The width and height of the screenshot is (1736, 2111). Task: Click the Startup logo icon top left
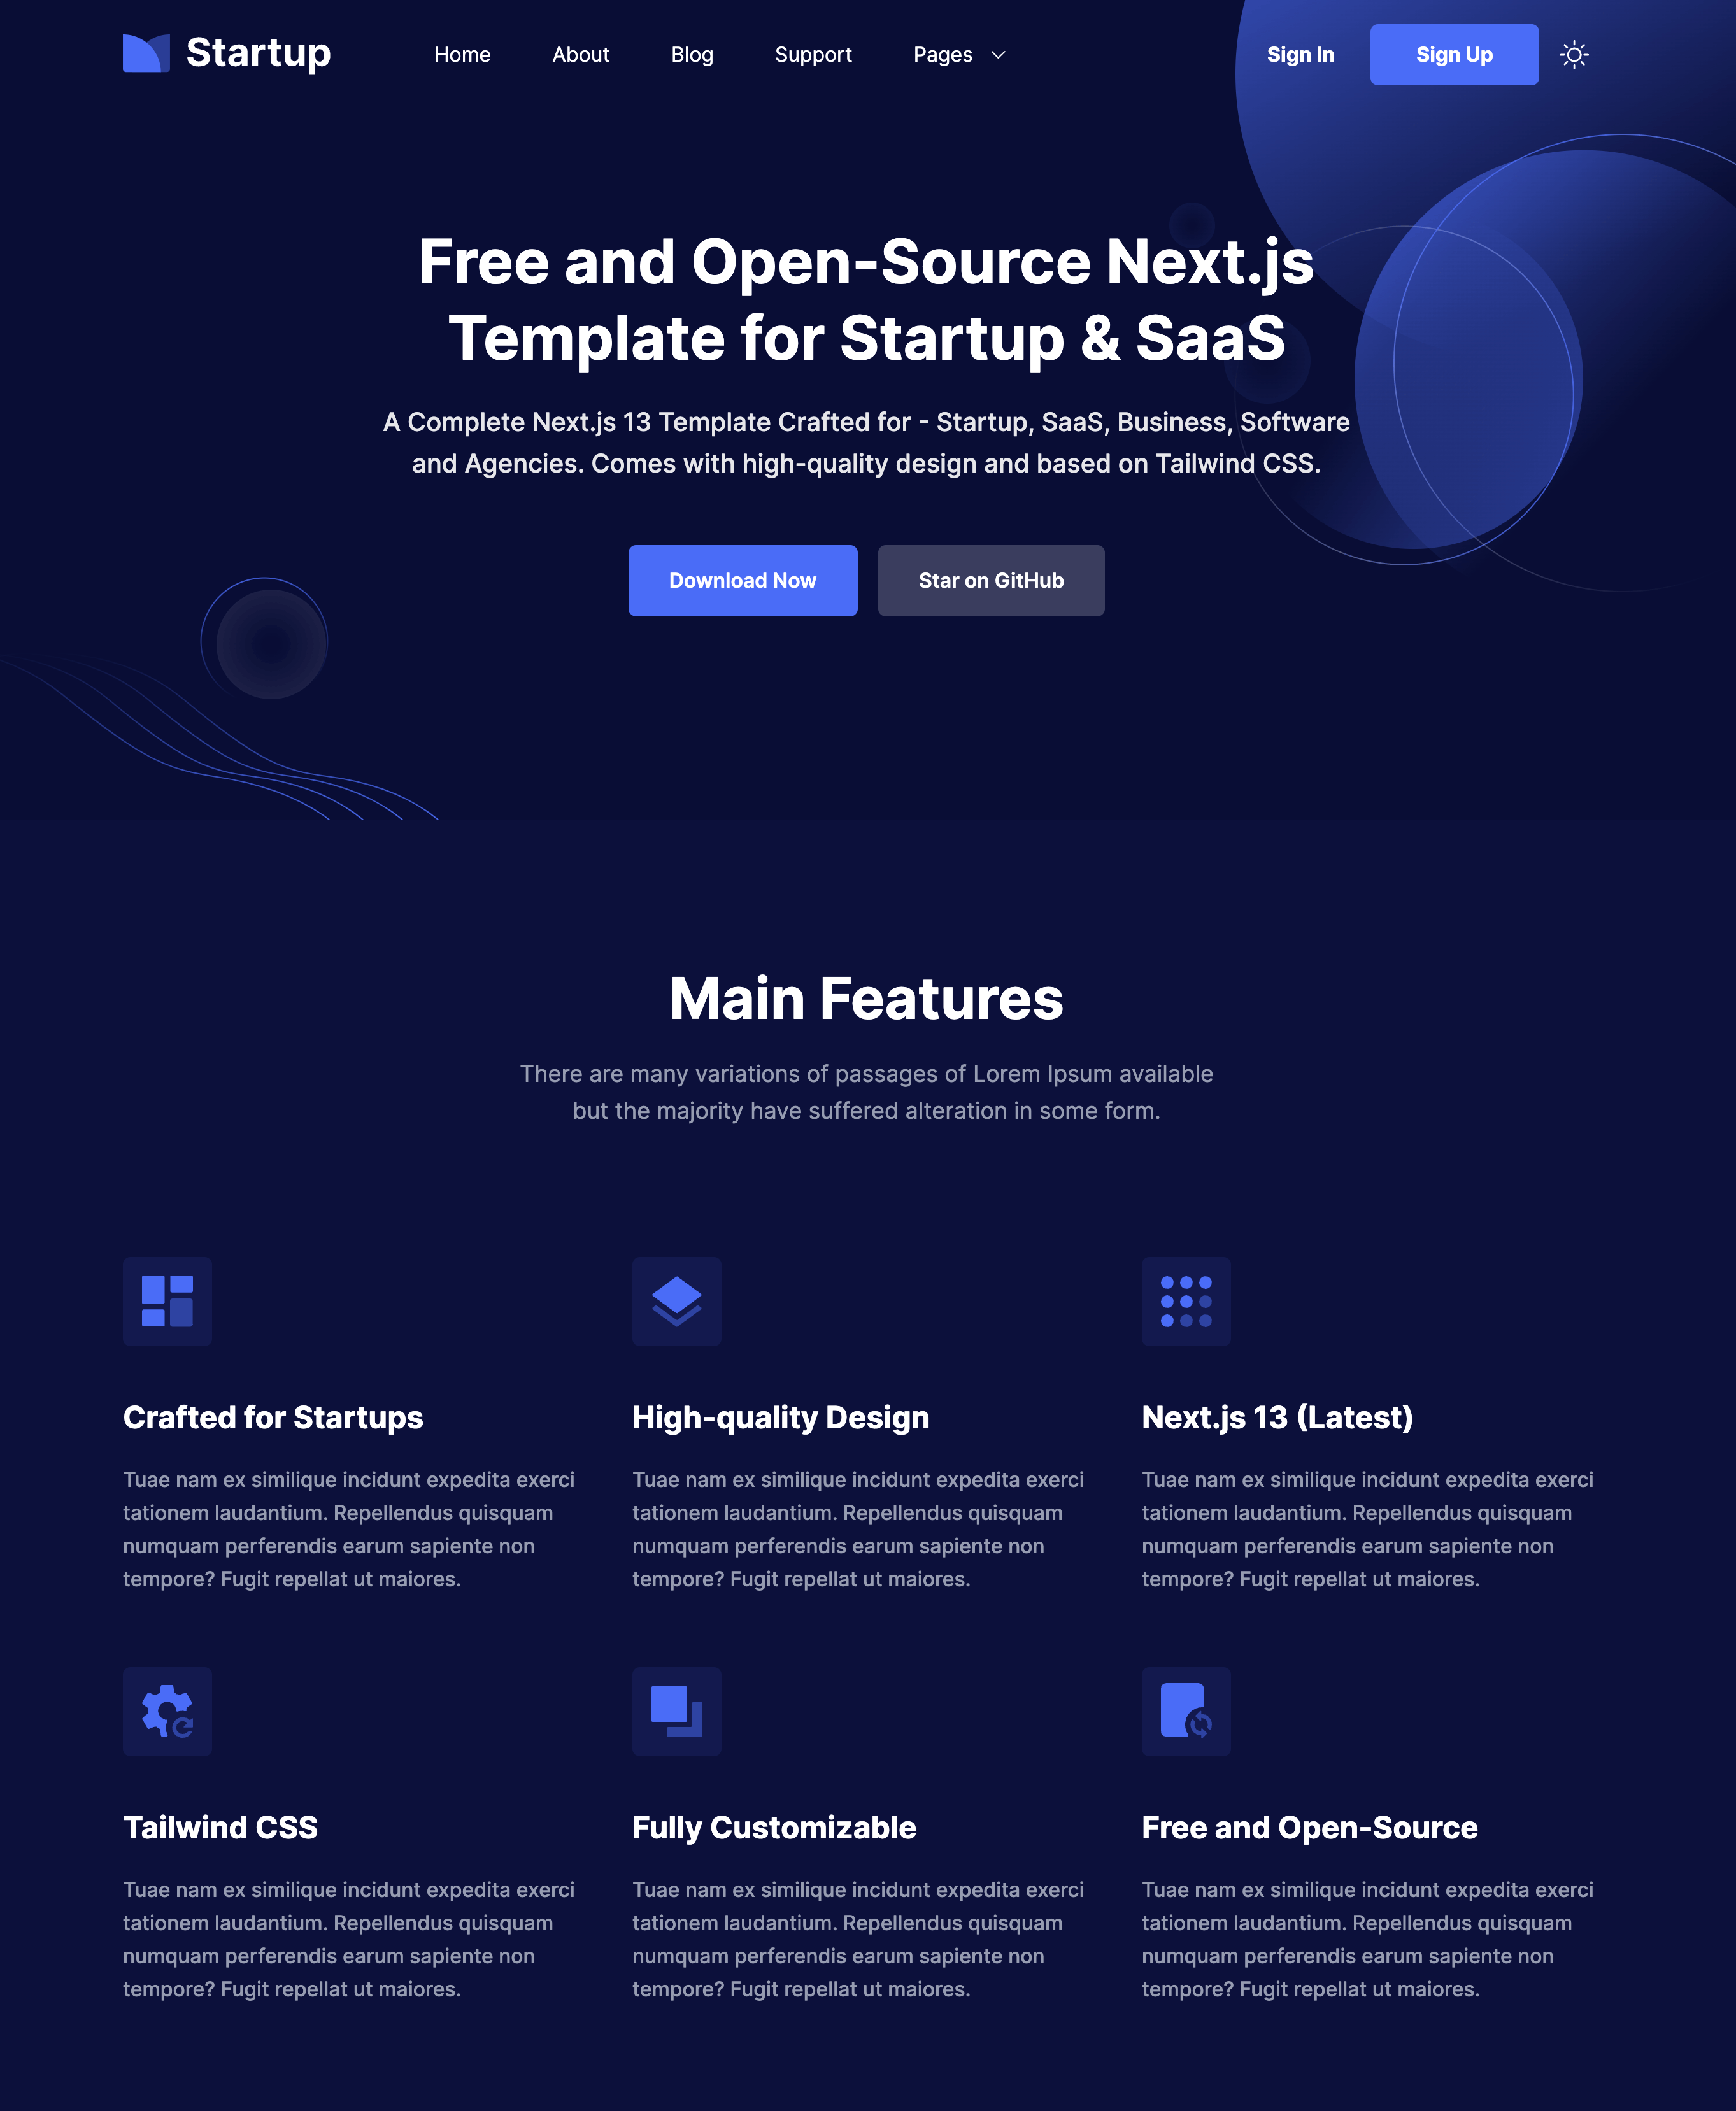point(147,54)
